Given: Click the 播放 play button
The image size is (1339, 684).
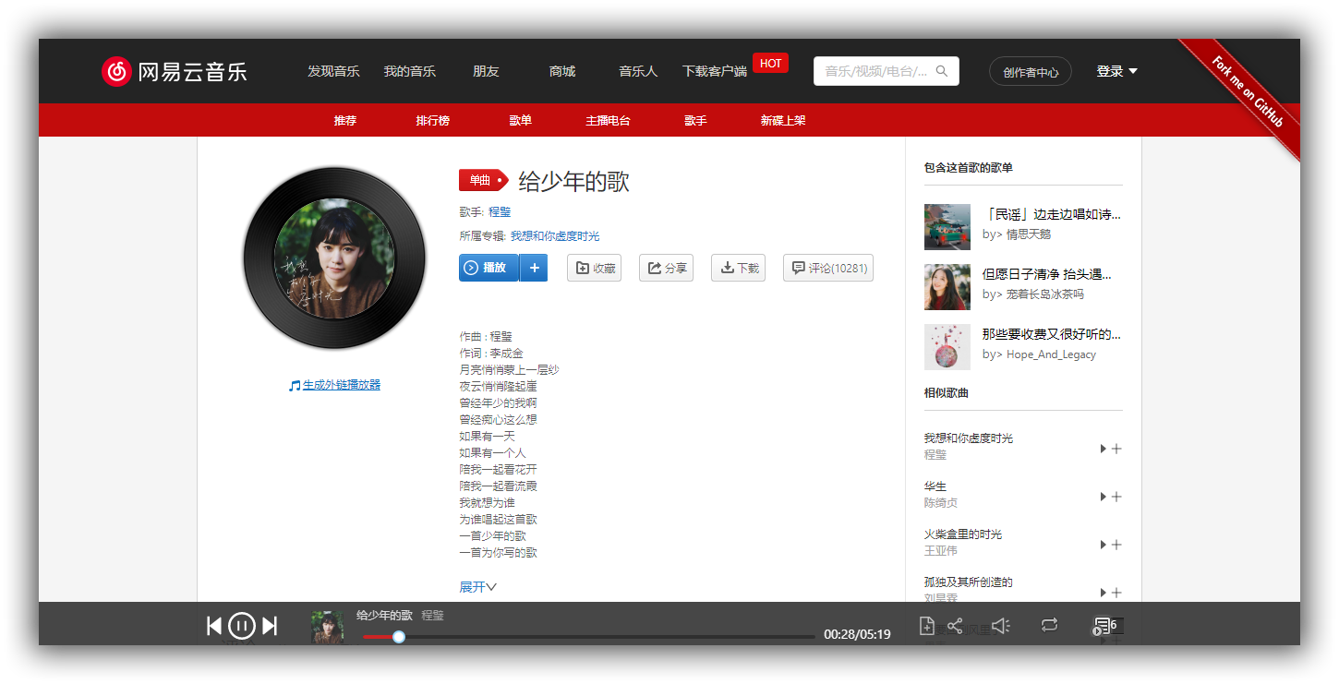Looking at the screenshot, I should [x=489, y=268].
